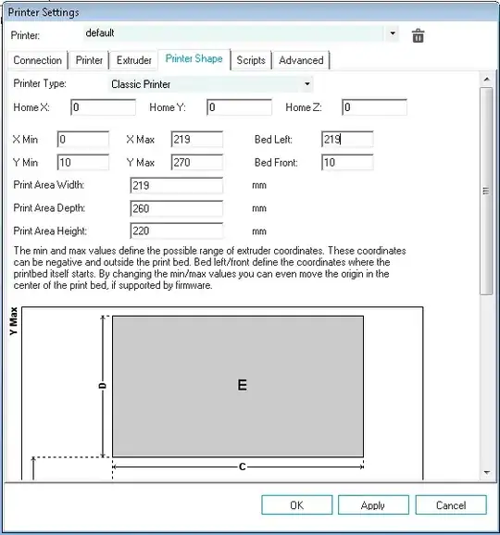Click the Y Min input field
The height and width of the screenshot is (535, 500).
[83, 162]
